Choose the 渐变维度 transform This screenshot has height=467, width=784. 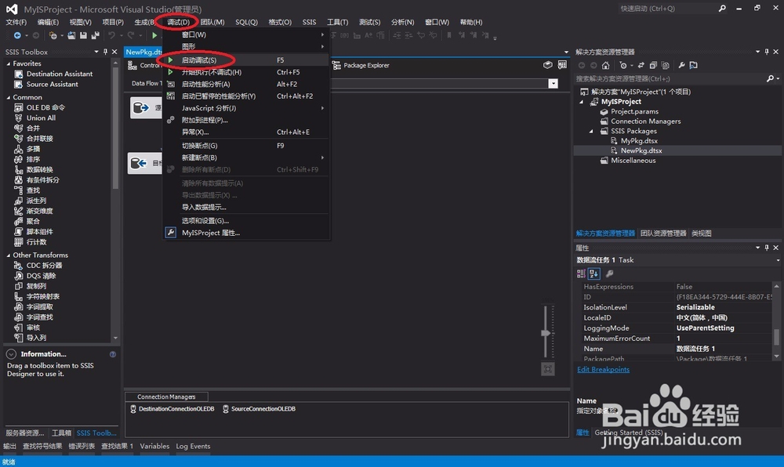pos(39,212)
